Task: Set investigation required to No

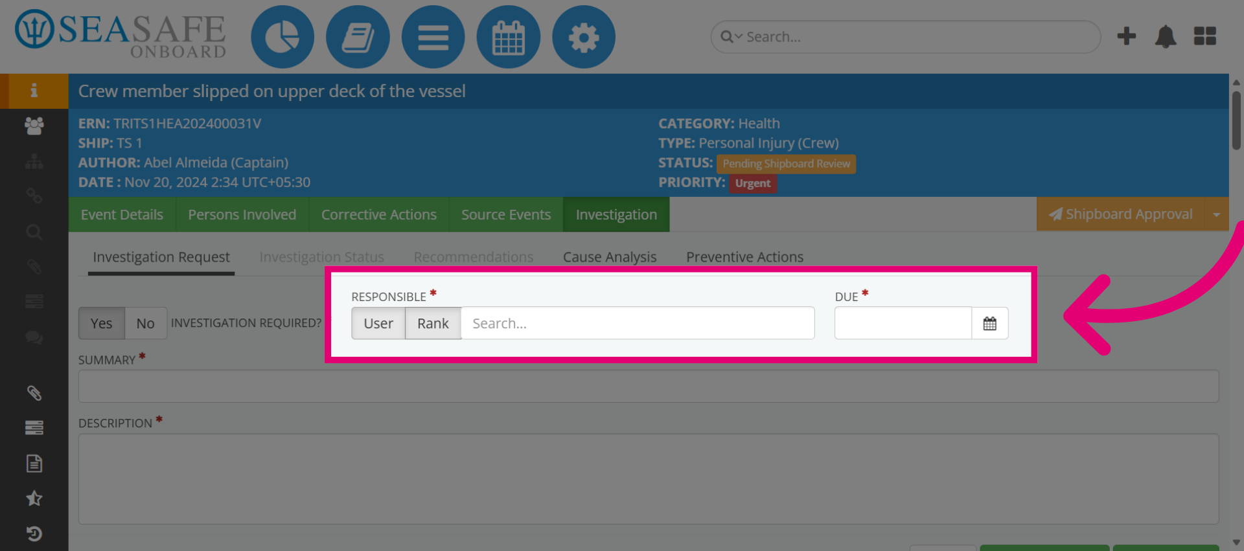Action: pos(146,323)
